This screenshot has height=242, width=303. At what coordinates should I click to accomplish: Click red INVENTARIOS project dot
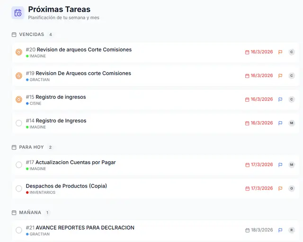pyautogui.click(x=27, y=192)
